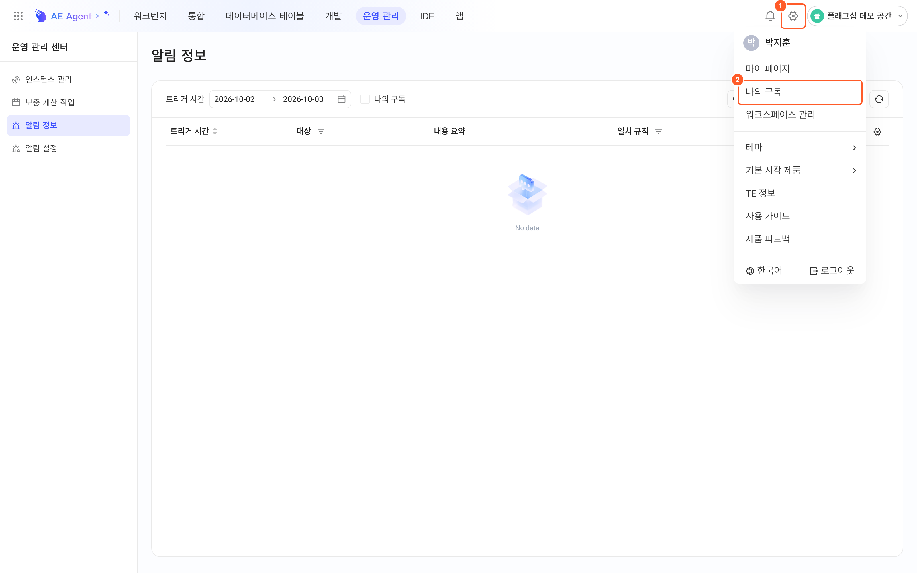Switch to the 워크벤치 tab

pyautogui.click(x=150, y=16)
